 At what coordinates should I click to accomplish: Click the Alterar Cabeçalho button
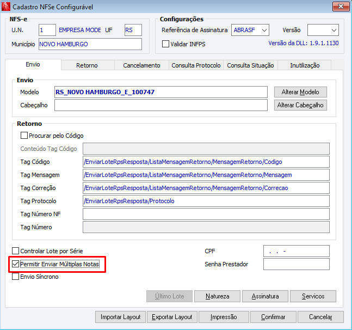[x=300, y=105]
